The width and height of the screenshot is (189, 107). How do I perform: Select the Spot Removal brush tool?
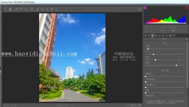(38, 9)
